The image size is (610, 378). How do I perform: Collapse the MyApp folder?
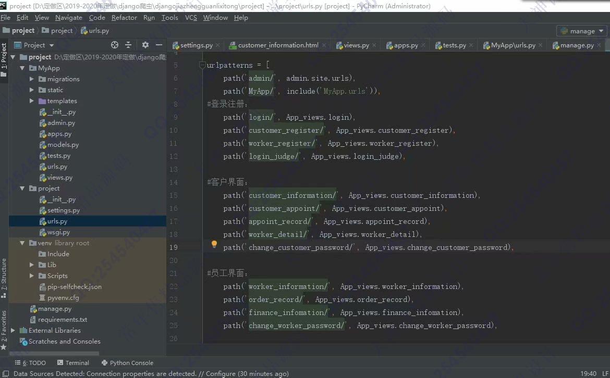(22, 68)
